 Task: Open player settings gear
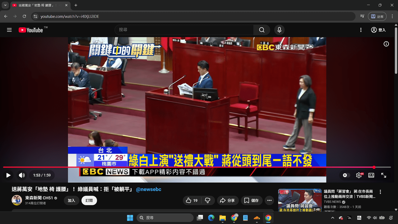[x=359, y=175]
